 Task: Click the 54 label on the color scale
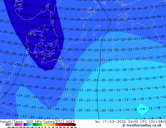click(x=75, y=127)
